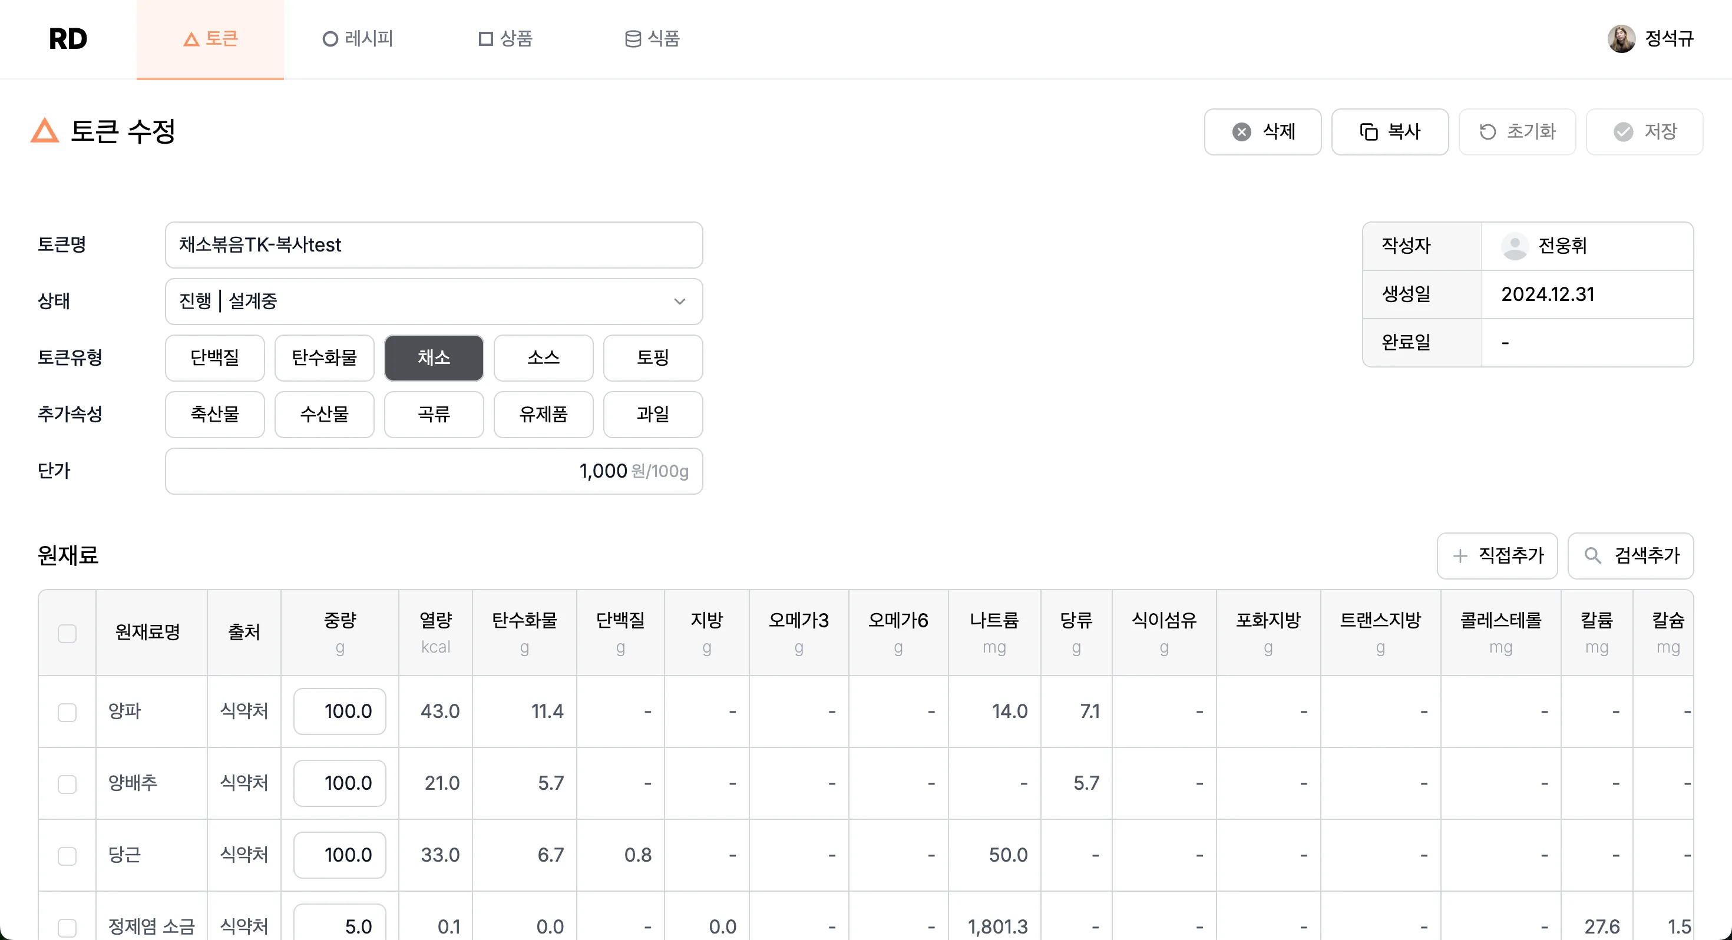Image resolution: width=1732 pixels, height=940 pixels.
Task: Click the 단가 price field
Action: coord(434,471)
